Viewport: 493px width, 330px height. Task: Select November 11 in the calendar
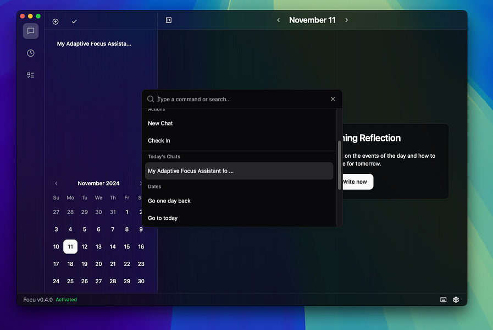coord(70,246)
